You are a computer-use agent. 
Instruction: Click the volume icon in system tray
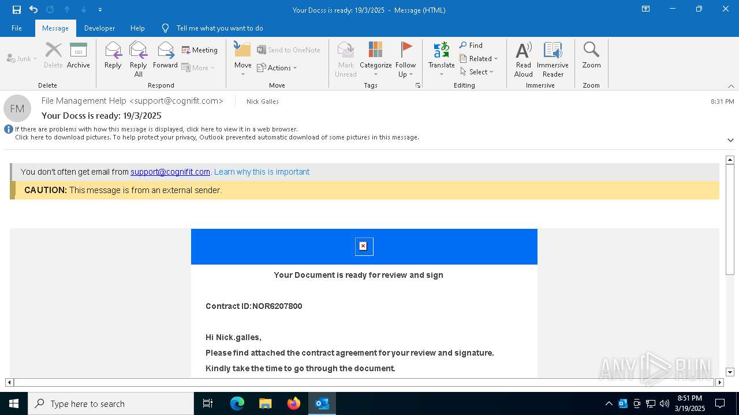665,403
